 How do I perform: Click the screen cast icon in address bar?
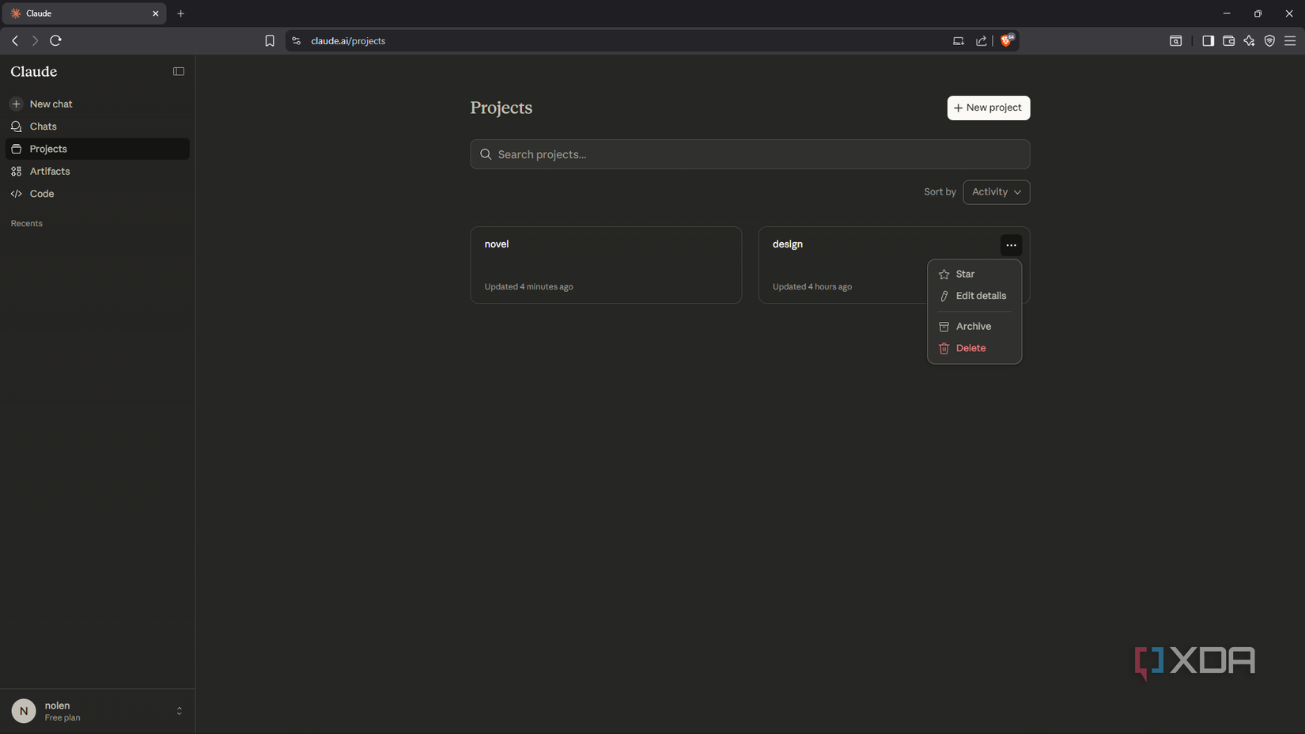pos(959,41)
